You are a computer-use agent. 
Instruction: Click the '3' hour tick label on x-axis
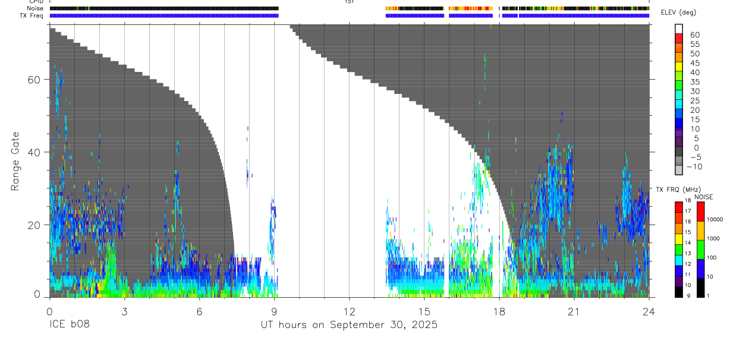[124, 311]
